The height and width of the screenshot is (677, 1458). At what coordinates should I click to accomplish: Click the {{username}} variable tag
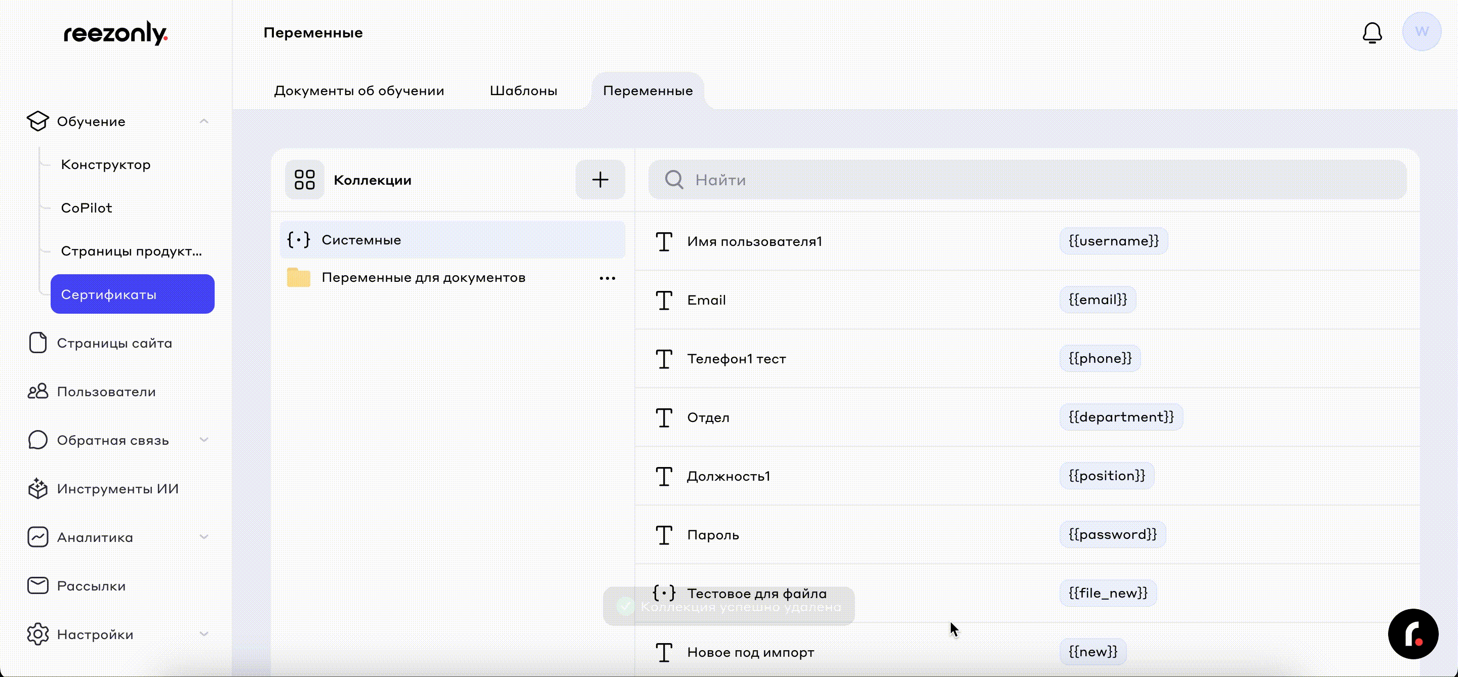pyautogui.click(x=1113, y=241)
